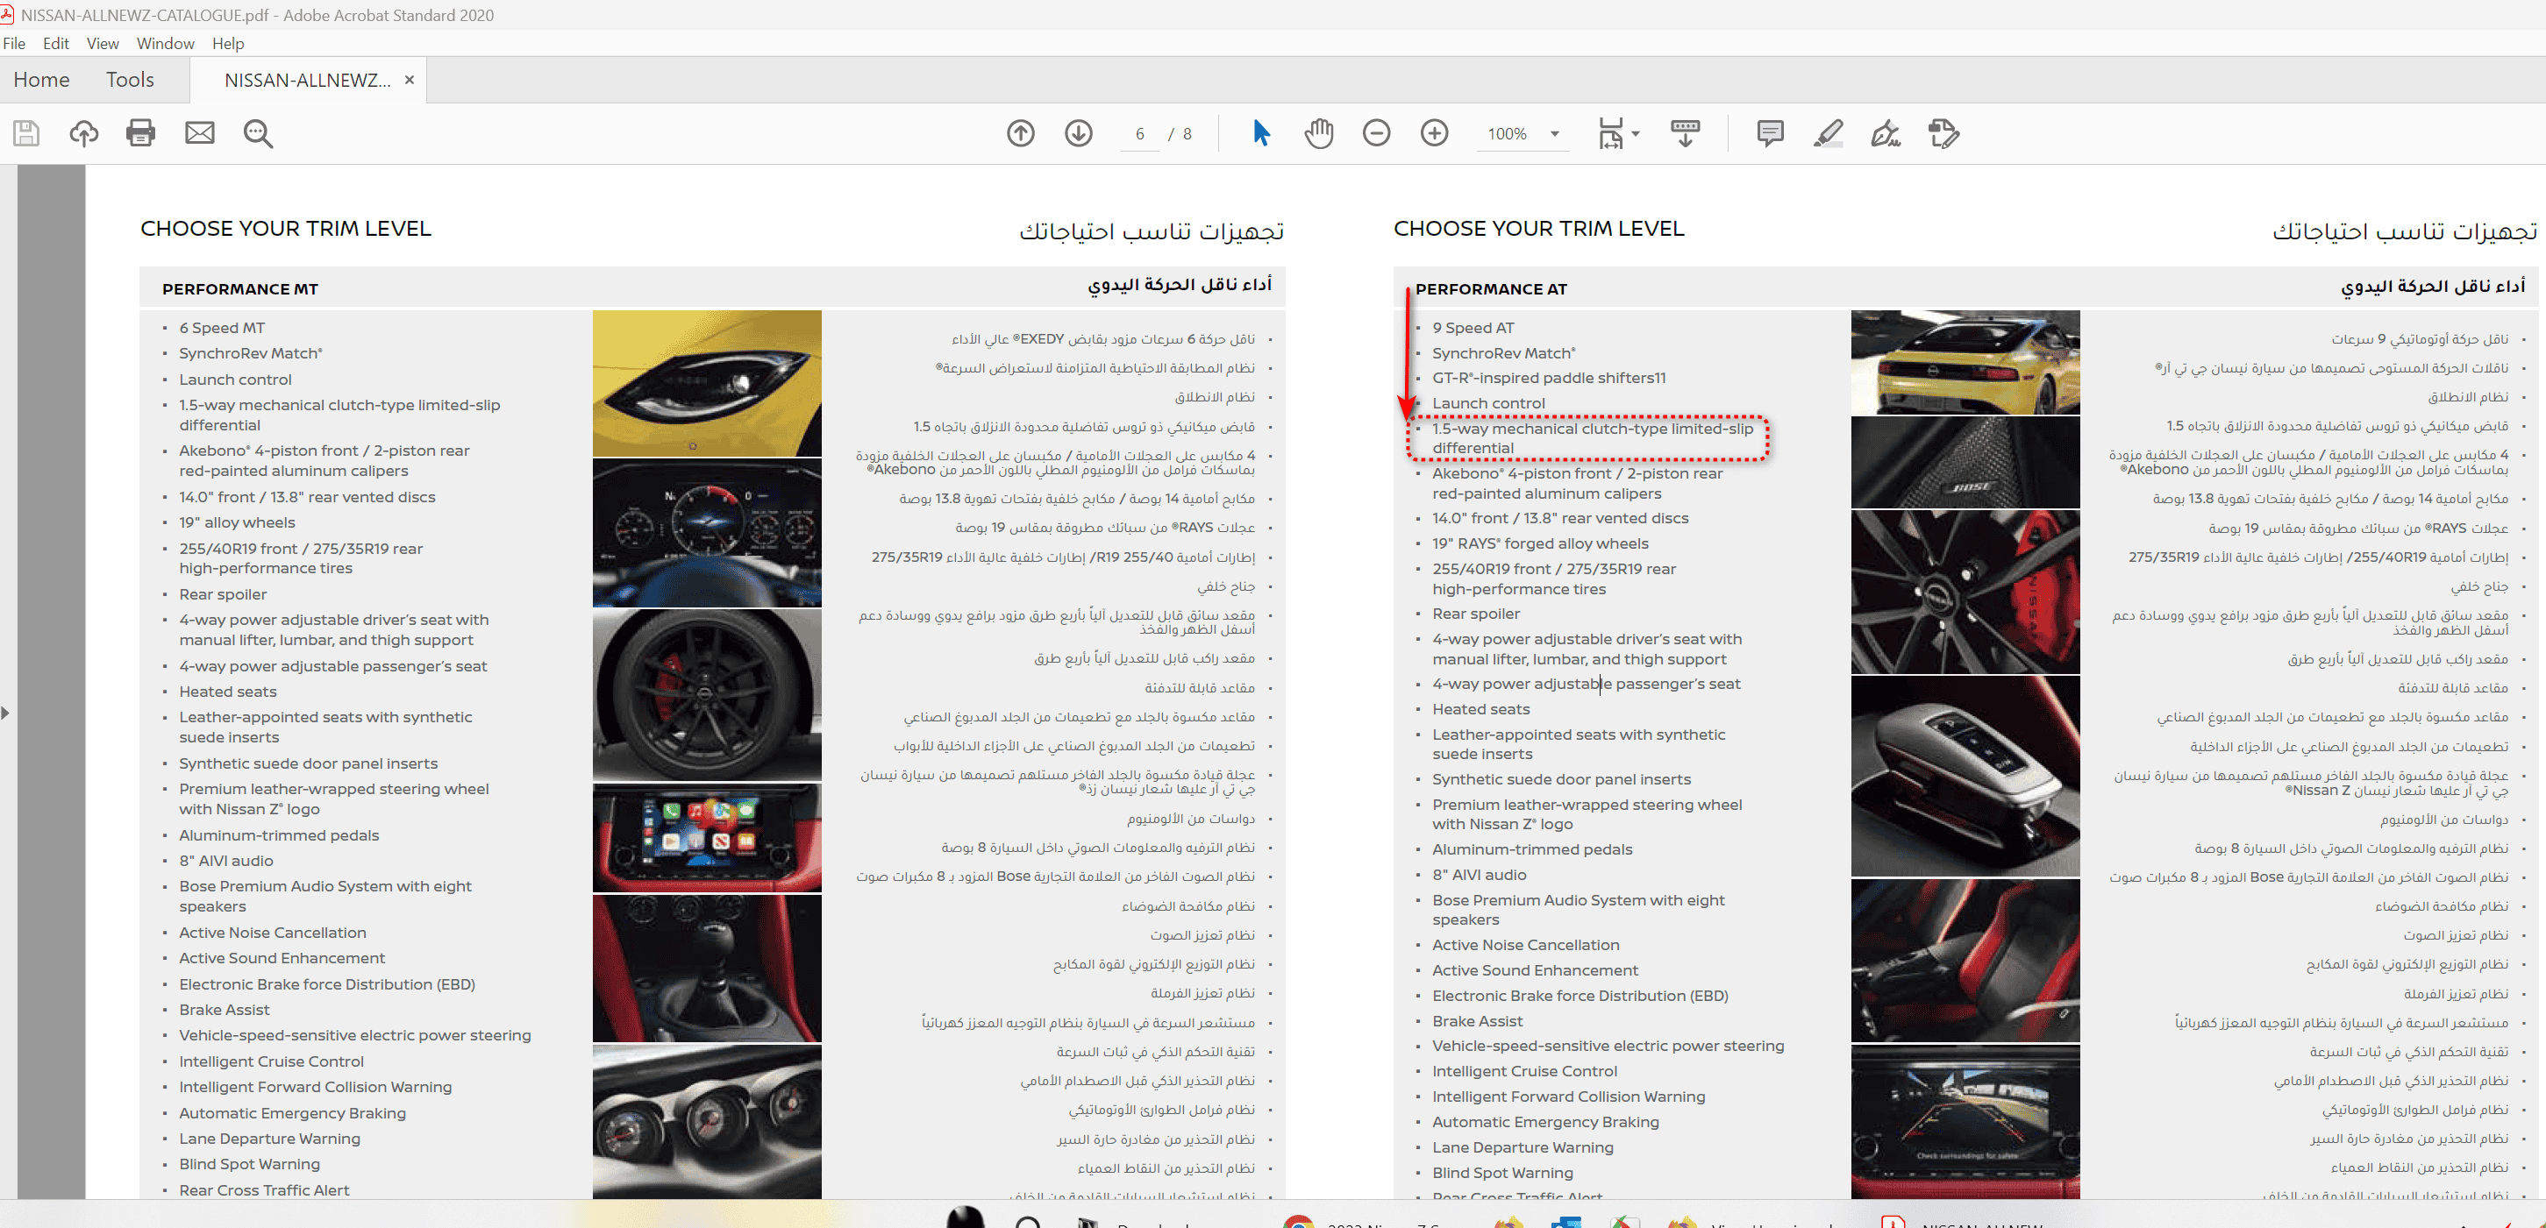
Task: Click the black alloy wheel photo
Action: click(x=707, y=694)
